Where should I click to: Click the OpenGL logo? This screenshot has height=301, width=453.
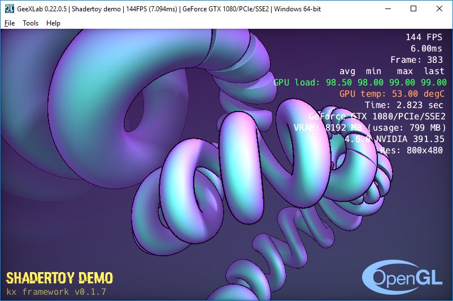coord(402,277)
